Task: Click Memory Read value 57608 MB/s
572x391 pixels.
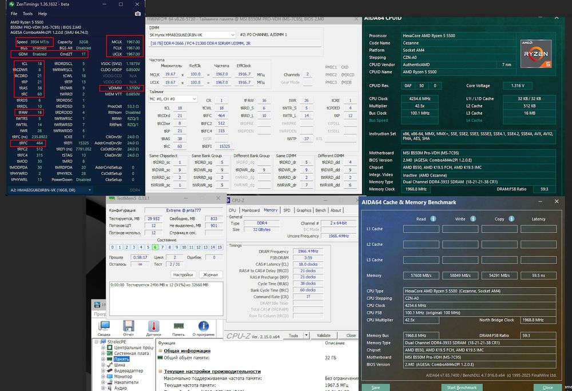Action: [x=421, y=276]
